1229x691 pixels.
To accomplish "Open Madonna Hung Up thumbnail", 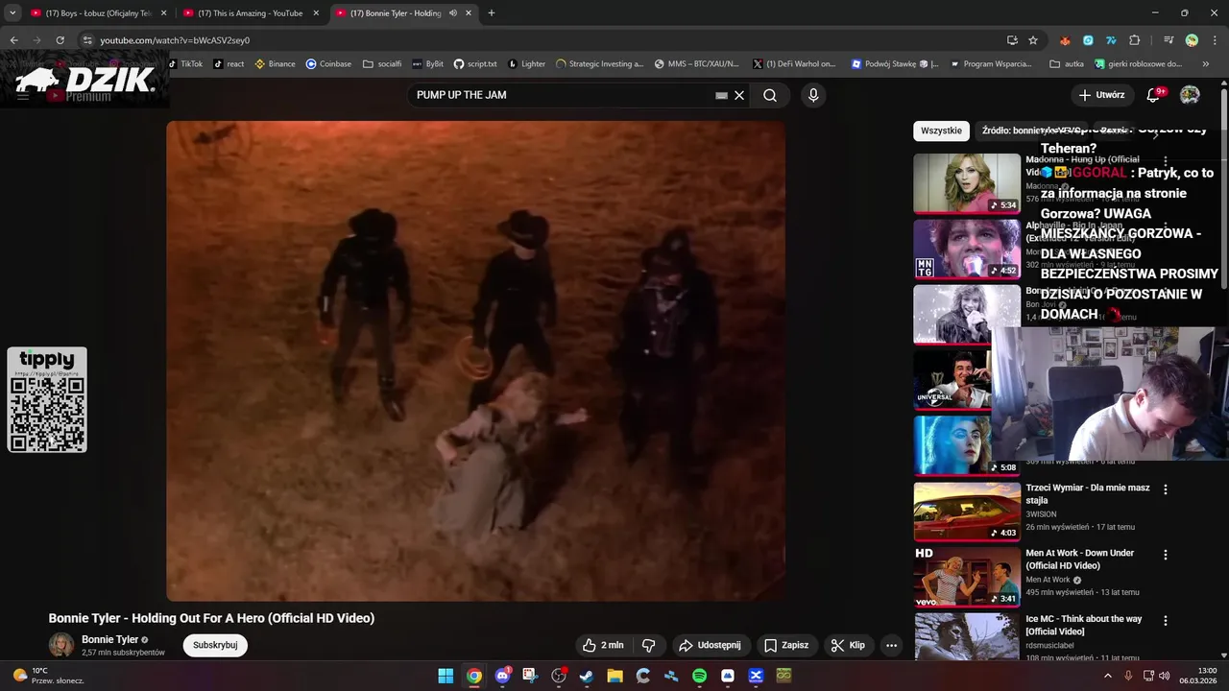I will click(967, 183).
